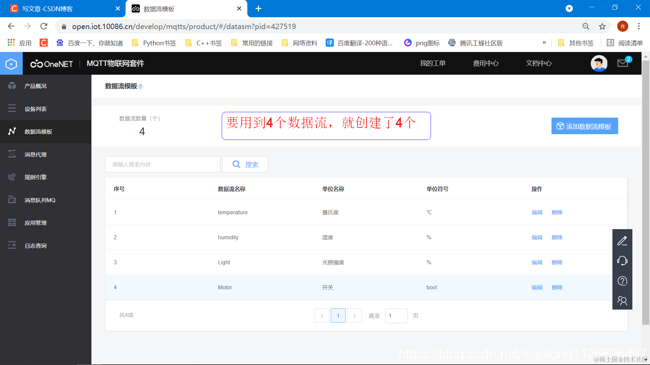Click the floating community users icon
The image size is (650, 365).
point(622,300)
